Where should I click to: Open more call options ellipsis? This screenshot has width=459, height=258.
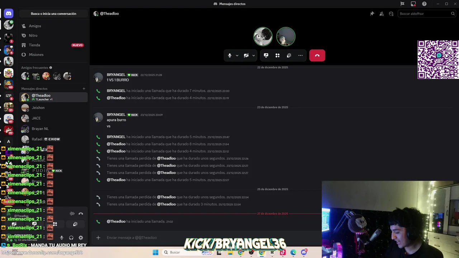click(301, 56)
